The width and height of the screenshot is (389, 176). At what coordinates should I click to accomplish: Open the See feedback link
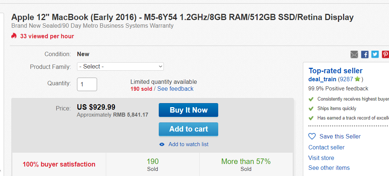pyautogui.click(x=176, y=89)
